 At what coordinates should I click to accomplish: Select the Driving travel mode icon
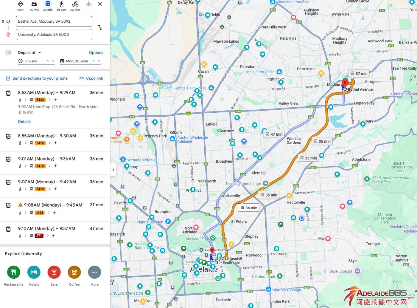click(34, 4)
